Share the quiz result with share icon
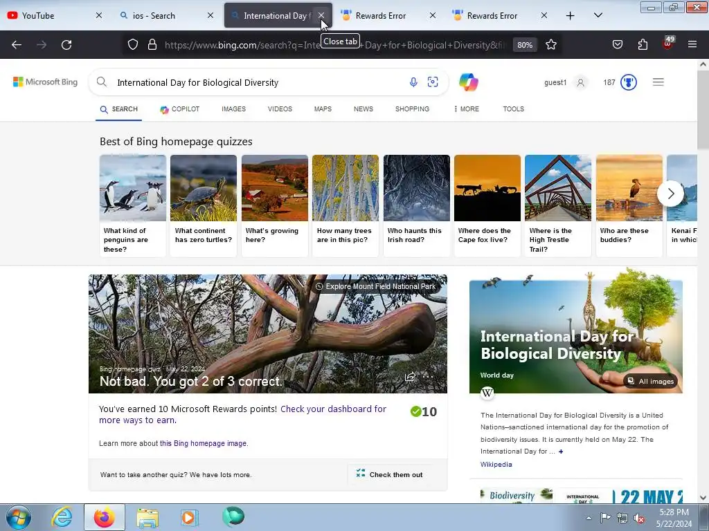 [410, 376]
